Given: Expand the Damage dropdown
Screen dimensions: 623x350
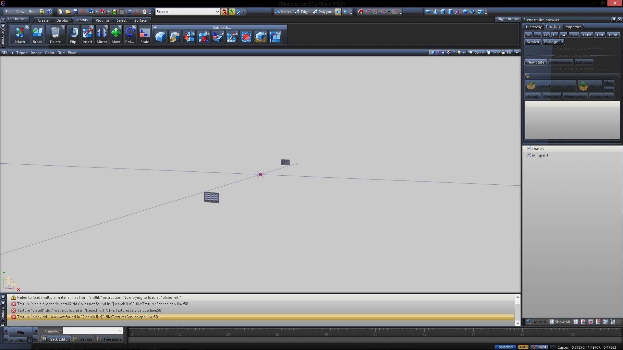Looking at the screenshot, I should click(x=562, y=42).
